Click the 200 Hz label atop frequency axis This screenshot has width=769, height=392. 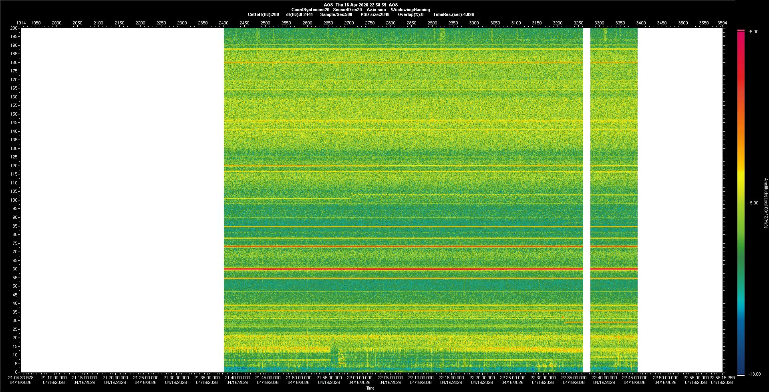(14, 28)
